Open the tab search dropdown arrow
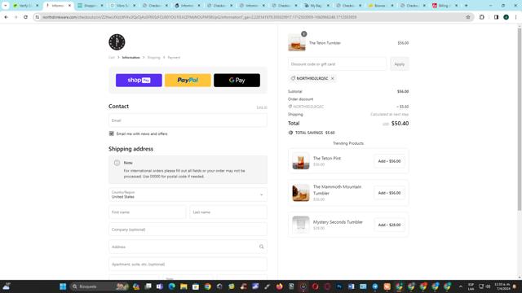522x293 pixels. (x=6, y=6)
